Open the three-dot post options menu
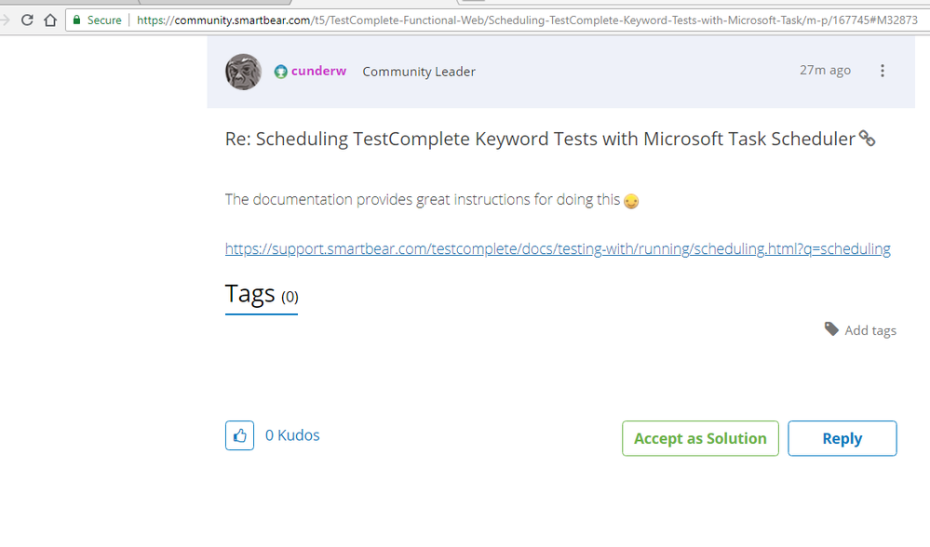The height and width of the screenshot is (547, 930). 883,71
